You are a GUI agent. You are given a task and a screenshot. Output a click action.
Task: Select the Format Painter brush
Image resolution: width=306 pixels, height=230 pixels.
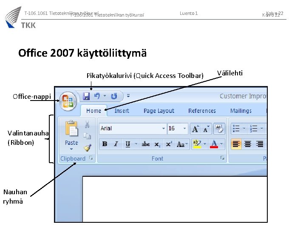click(88, 148)
